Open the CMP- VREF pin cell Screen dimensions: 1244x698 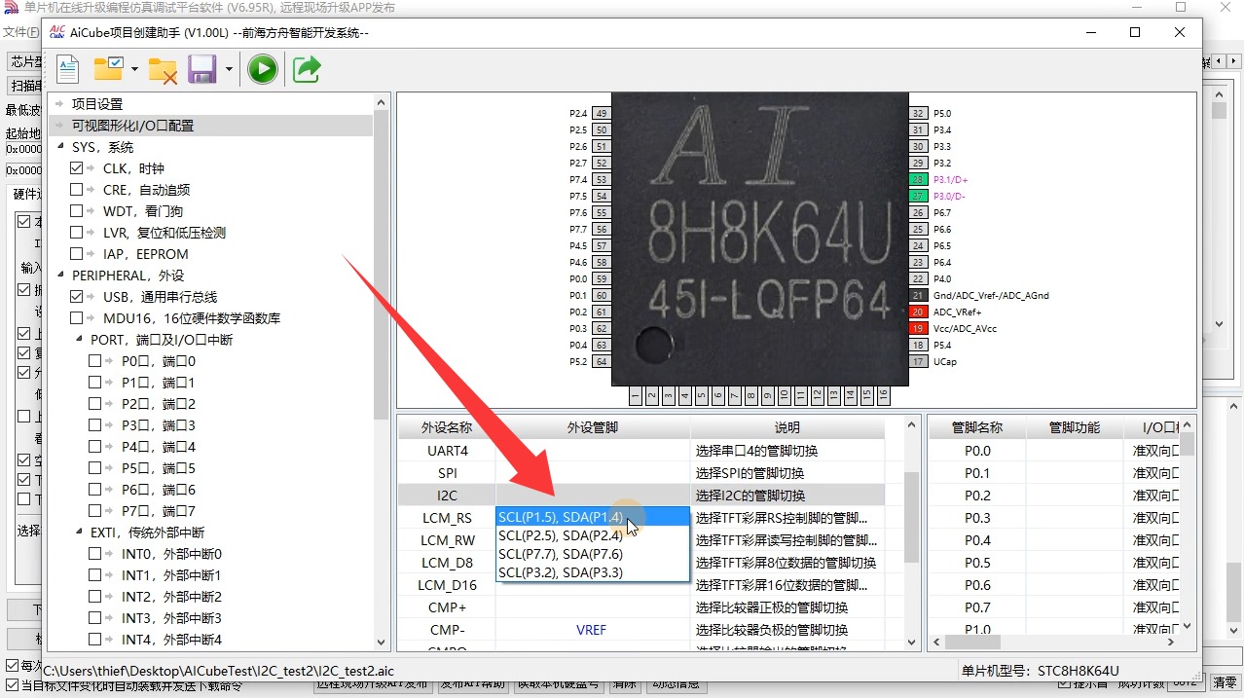tap(593, 630)
